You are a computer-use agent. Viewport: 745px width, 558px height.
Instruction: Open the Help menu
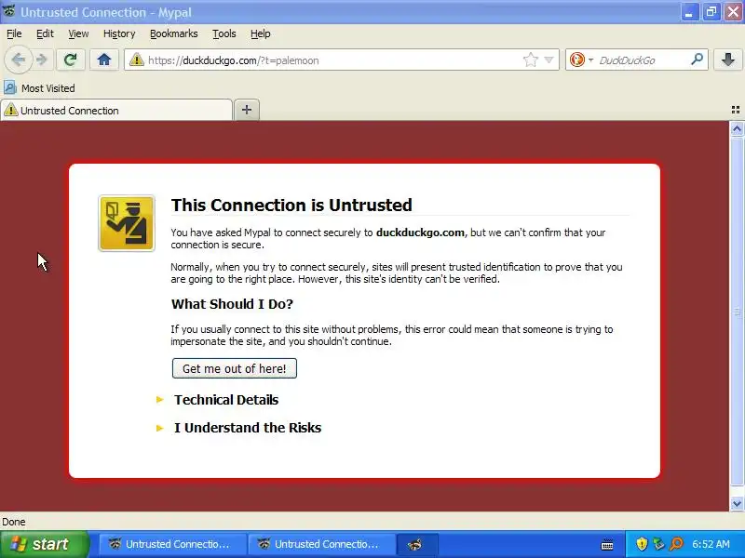[x=261, y=33]
